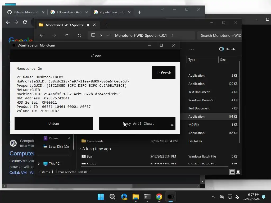Close the coputer newb Chrome tab
The height and width of the screenshot is (203, 271).
129,12
